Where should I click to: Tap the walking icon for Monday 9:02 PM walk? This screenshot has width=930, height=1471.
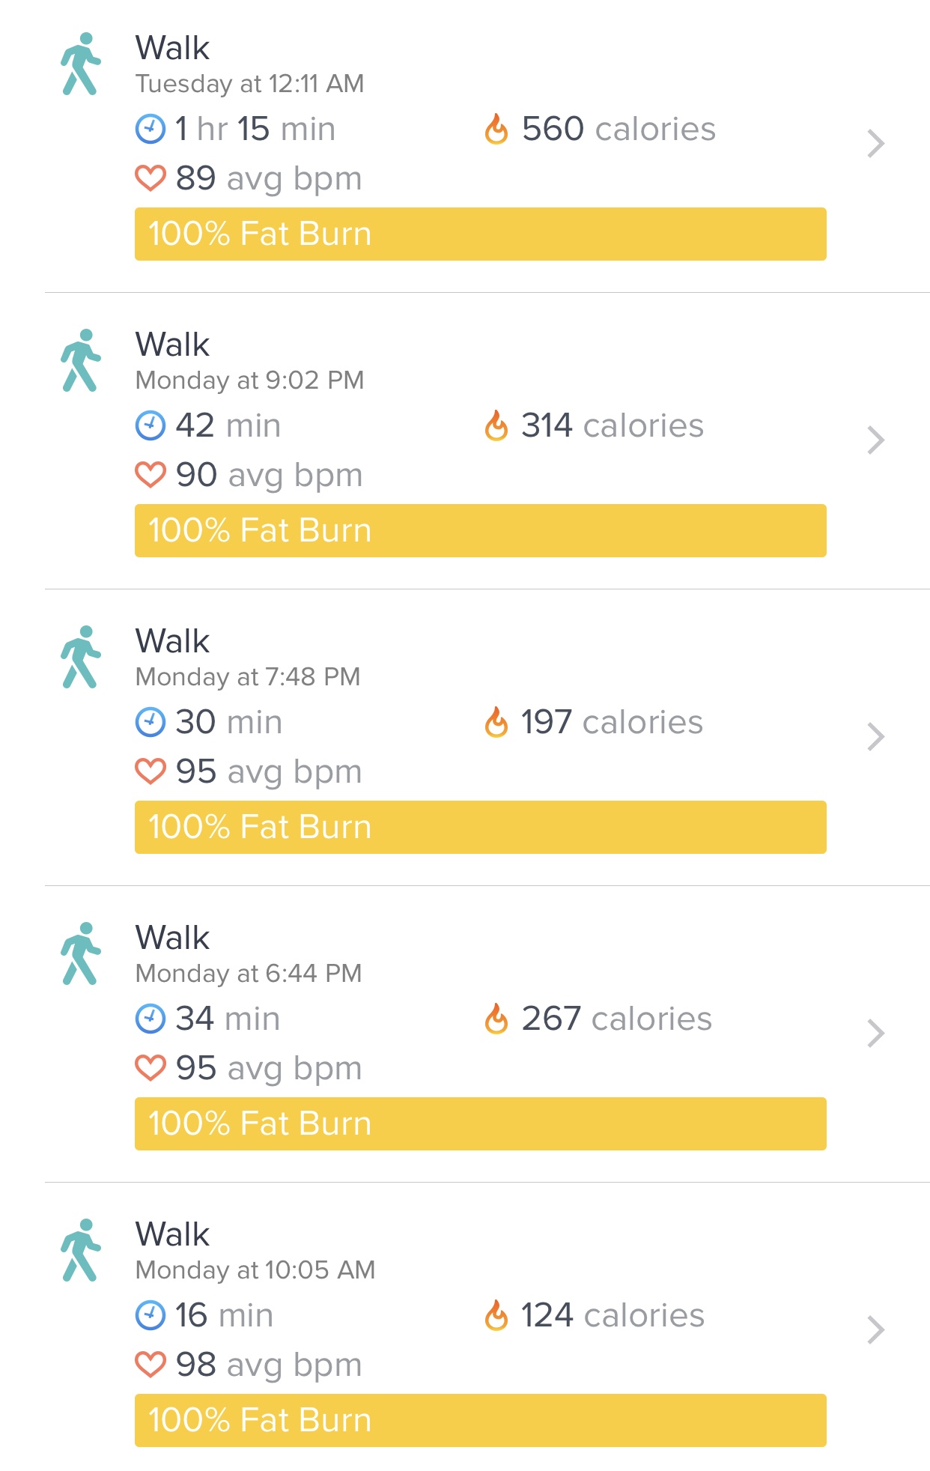(x=81, y=360)
